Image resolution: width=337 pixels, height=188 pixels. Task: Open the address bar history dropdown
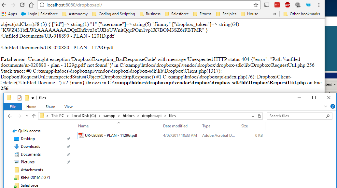click(253, 116)
